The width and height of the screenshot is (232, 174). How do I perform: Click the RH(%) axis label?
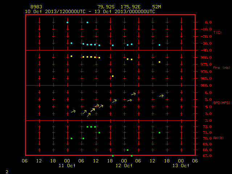[218, 138]
